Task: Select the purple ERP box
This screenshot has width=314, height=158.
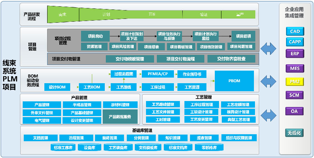Action: tap(295, 53)
